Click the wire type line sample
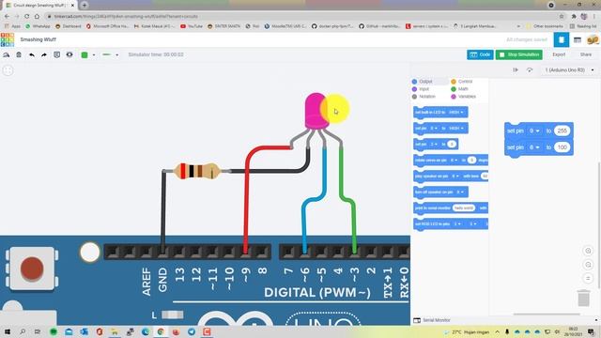Image resolution: width=601 pixels, height=338 pixels. point(106,54)
